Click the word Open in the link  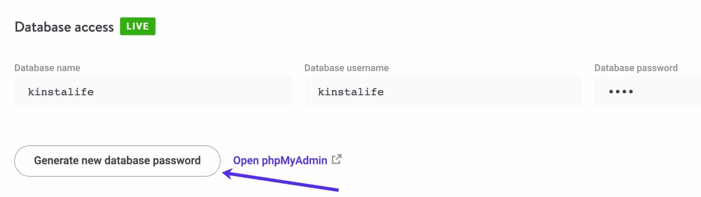(246, 161)
